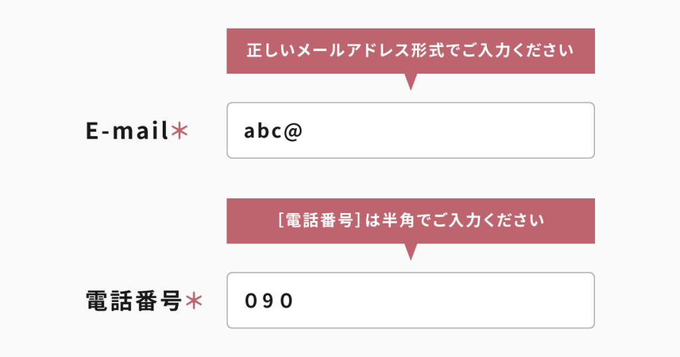
Task: Click the bracketed [電話番号] text in the tooltip
Action: [319, 220]
